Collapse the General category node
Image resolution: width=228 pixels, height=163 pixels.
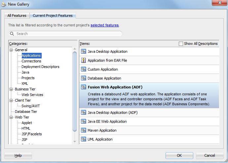click(x=11, y=50)
